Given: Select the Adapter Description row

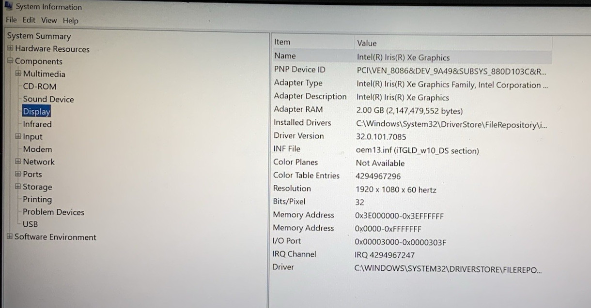Looking at the screenshot, I should point(412,97).
